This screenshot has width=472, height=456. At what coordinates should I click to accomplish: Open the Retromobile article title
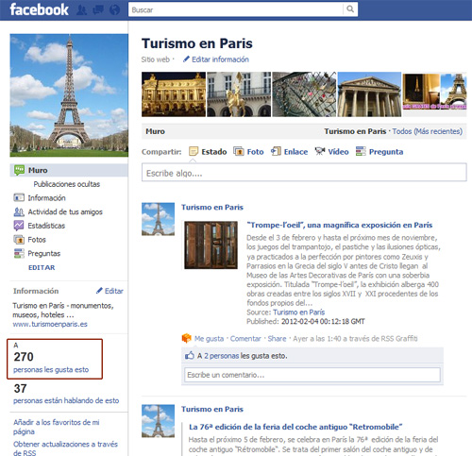click(295, 427)
